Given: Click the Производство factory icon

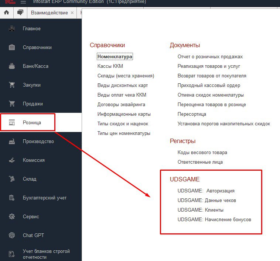Looking at the screenshot, I should click(12, 141).
